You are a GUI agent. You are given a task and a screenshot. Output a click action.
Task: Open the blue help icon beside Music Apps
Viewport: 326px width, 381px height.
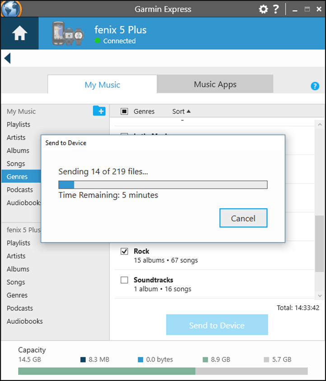[315, 86]
